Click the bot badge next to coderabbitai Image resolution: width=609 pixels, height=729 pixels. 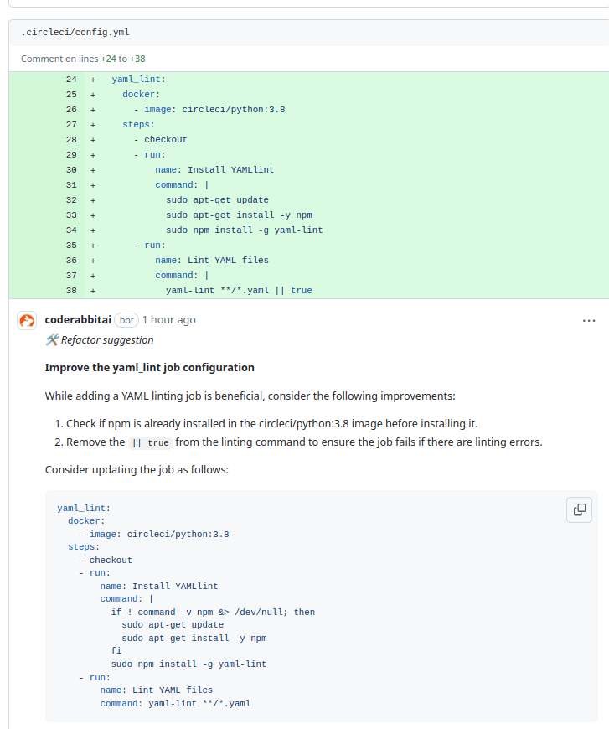(x=126, y=320)
